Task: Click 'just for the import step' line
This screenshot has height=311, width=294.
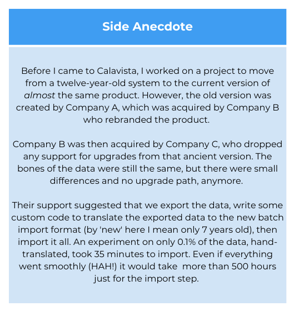Action: [146, 279]
